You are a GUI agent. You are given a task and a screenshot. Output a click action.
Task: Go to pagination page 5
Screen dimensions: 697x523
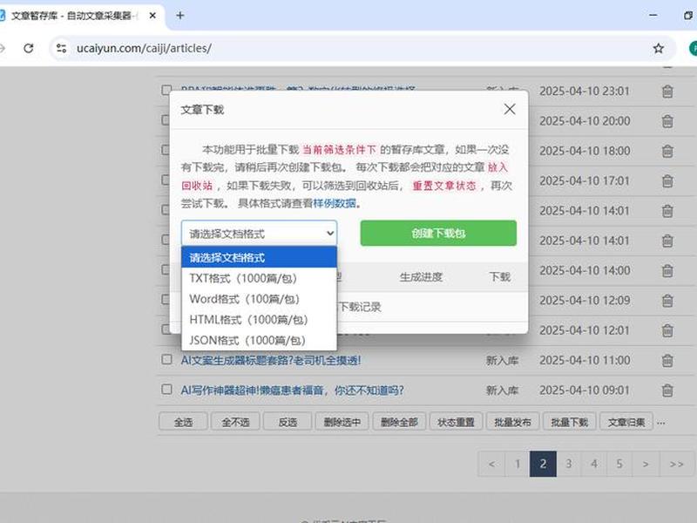[619, 464]
